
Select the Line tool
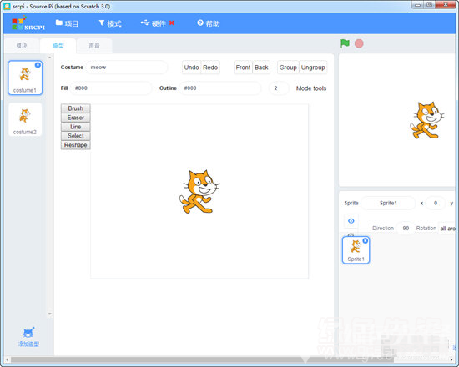pyautogui.click(x=75, y=127)
